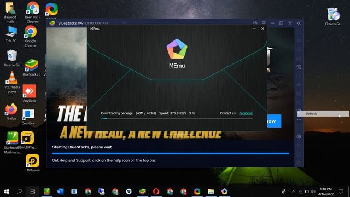
Task: Open the BlueStacks help icon in title bar
Action: pyautogui.click(x=255, y=23)
